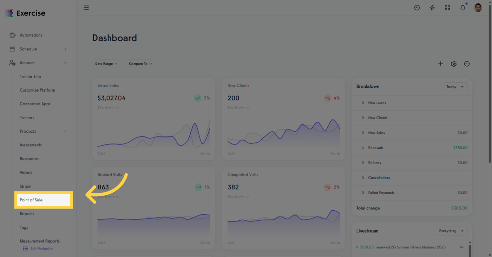
Task: Click the Account settings icon
Action: (x=12, y=63)
